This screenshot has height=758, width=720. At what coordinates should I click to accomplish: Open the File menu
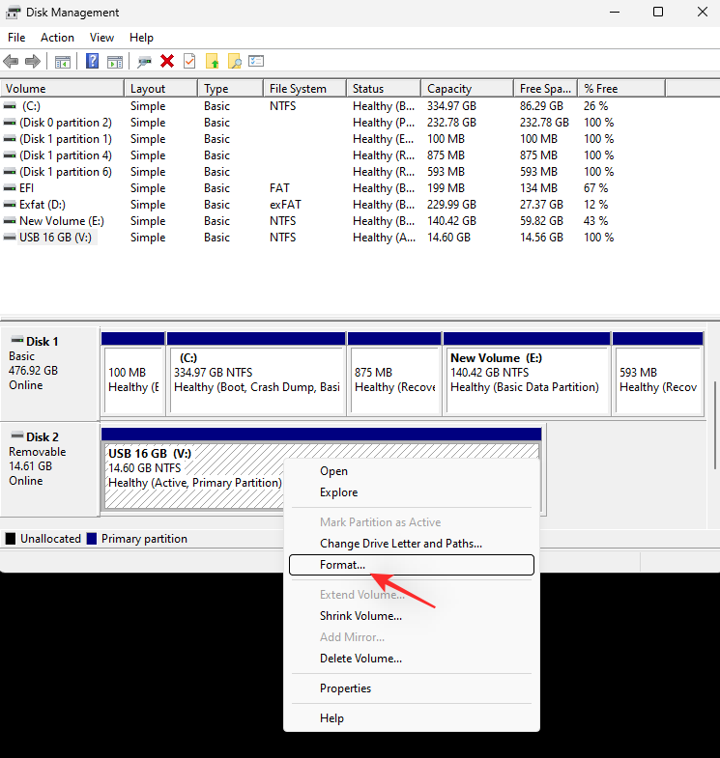pyautogui.click(x=16, y=38)
